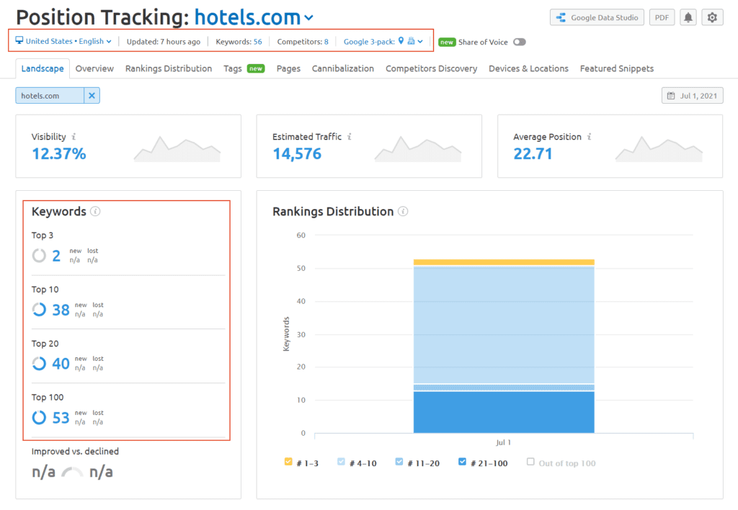
Task: Click the Top 3 donut chart icon
Action: (x=39, y=256)
